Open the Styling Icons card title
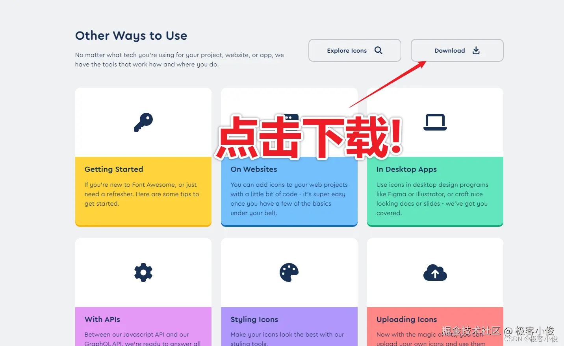The height and width of the screenshot is (346, 564). click(x=254, y=319)
